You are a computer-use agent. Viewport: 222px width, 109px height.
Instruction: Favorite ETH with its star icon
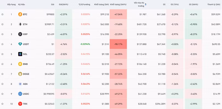pos(2,24)
